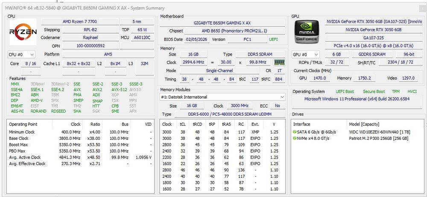Open the GPU #0 selector dropdown
The height and width of the screenshot is (197, 427).
(x=305, y=55)
